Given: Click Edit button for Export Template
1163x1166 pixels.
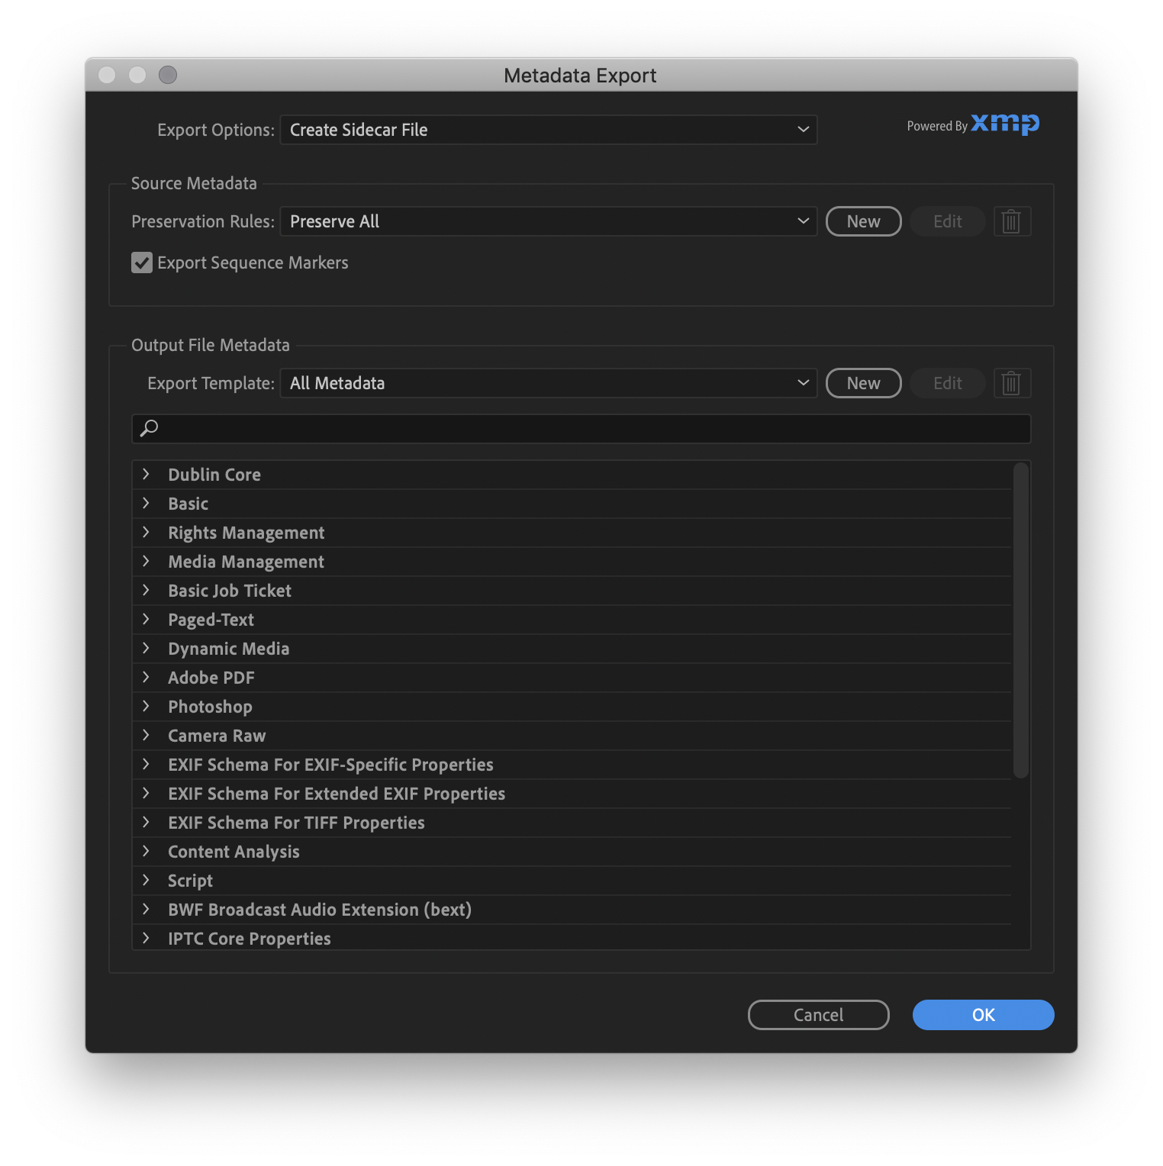Looking at the screenshot, I should [947, 383].
